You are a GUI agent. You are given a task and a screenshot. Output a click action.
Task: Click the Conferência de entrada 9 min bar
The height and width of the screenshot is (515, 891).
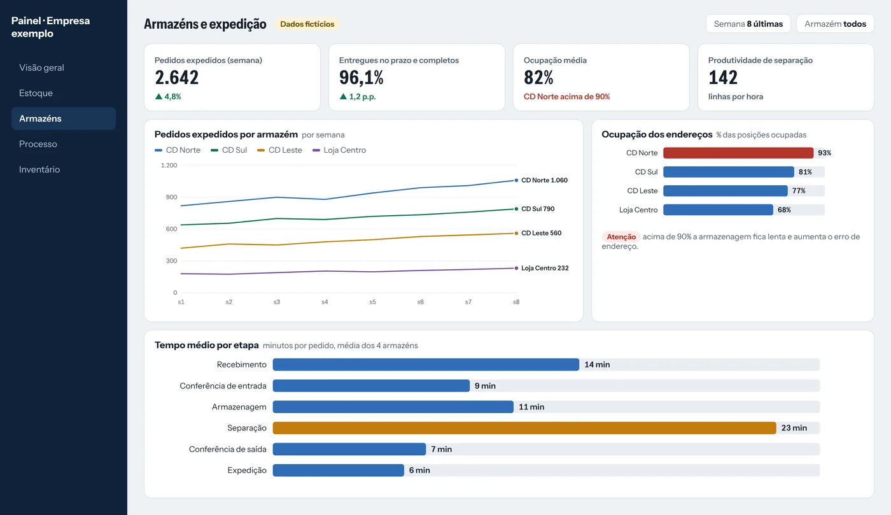(x=371, y=386)
